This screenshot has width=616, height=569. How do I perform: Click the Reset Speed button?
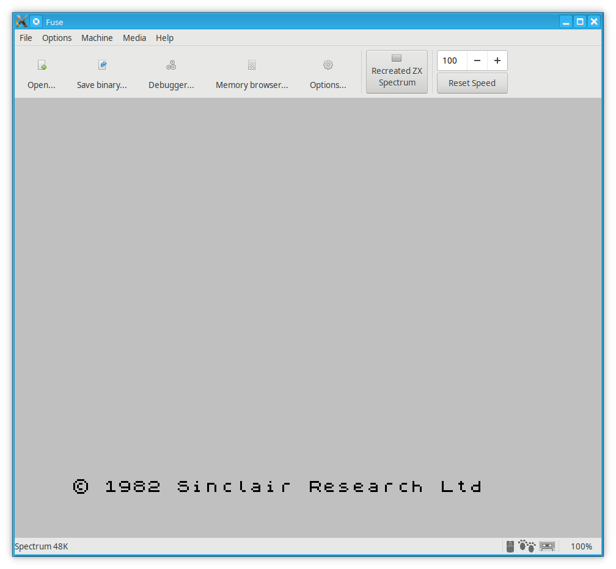(472, 83)
